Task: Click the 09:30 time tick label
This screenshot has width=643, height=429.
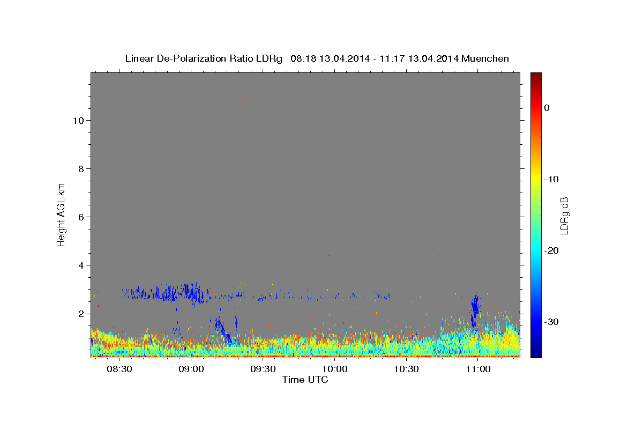Action: (263, 369)
